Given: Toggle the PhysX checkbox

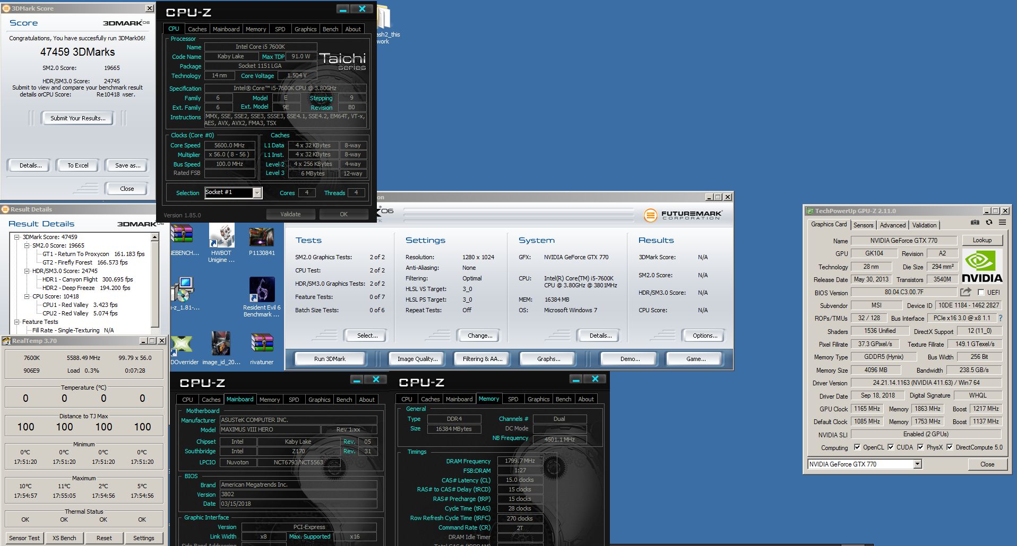Looking at the screenshot, I should click(920, 447).
